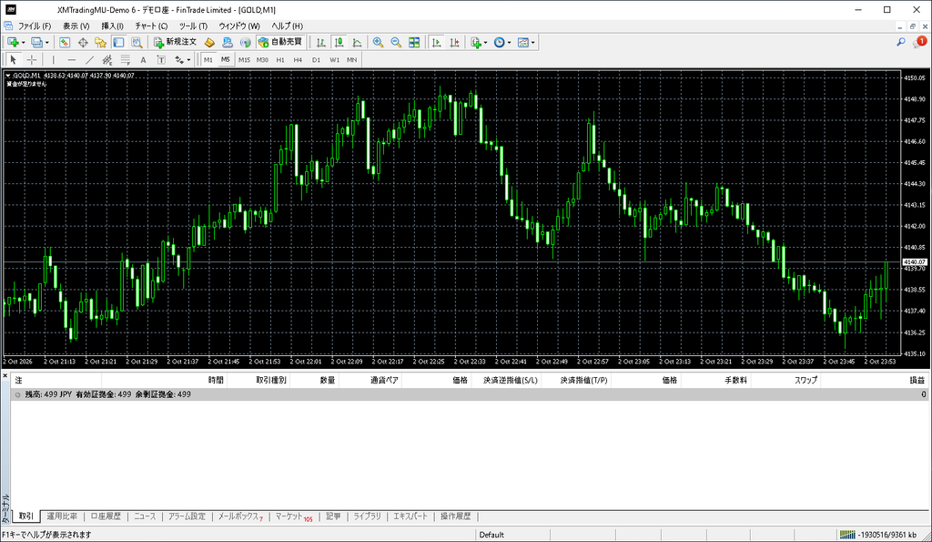Open the notifications bubble with red badge
The height and width of the screenshot is (542, 932).
coord(920,42)
